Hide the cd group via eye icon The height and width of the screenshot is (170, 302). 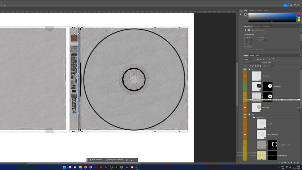[245, 69]
